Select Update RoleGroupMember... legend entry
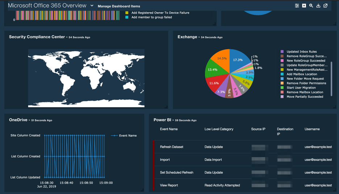Screen dimensions: 339x194 (307, 65)
